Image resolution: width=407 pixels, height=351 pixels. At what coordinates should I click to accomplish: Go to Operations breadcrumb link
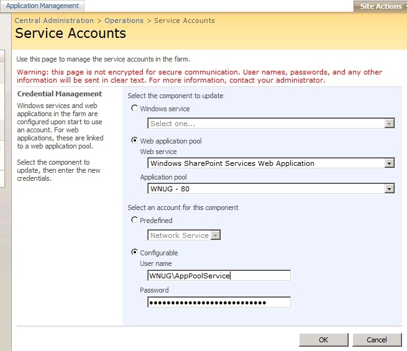coord(124,21)
